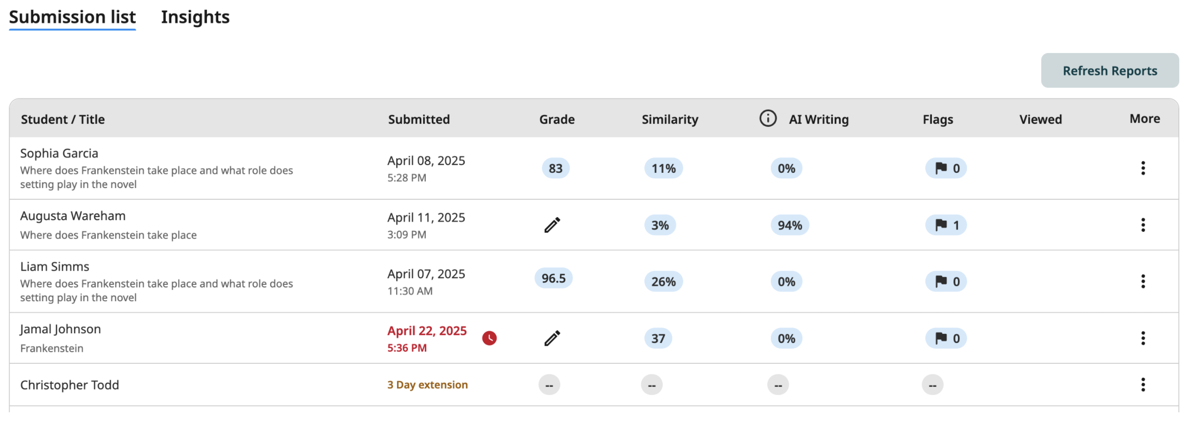
Task: Open more options for Christopher Todd
Action: 1143,385
